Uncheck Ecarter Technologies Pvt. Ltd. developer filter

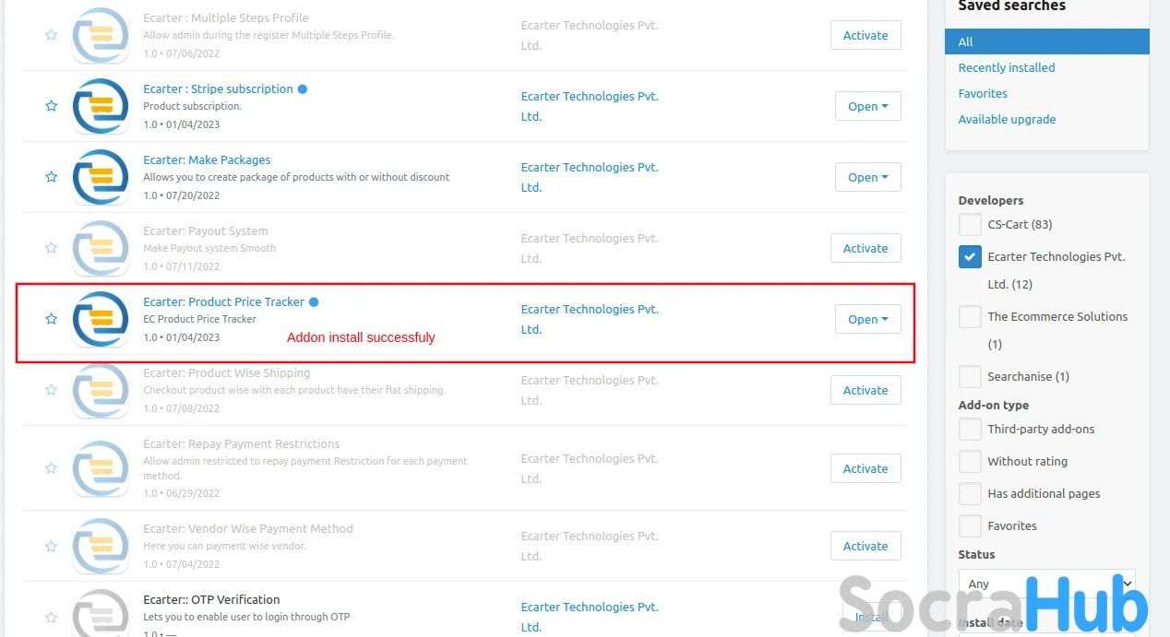tap(970, 257)
